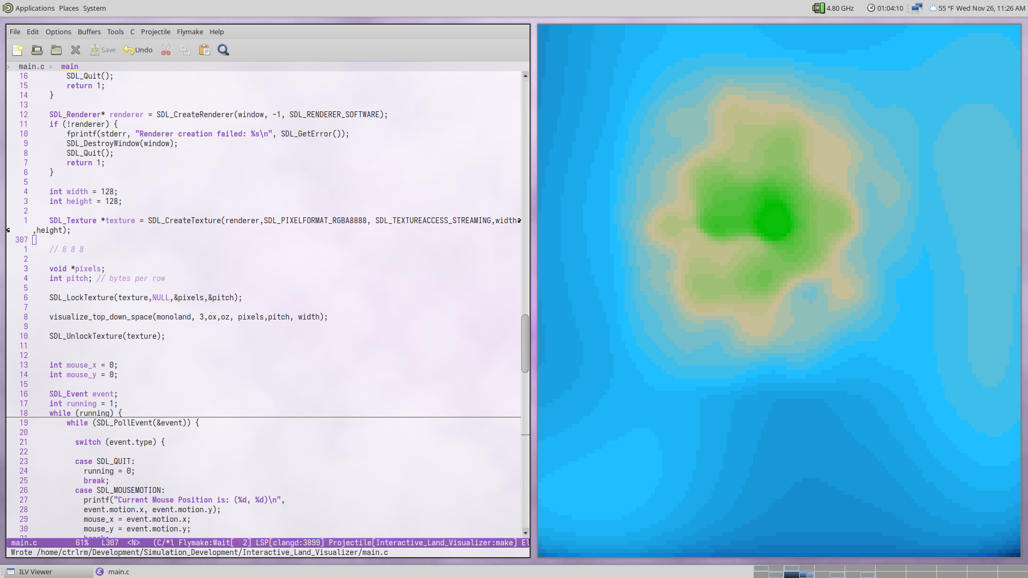This screenshot has width=1028, height=578.
Task: Click the date and time display
Action: (990, 8)
